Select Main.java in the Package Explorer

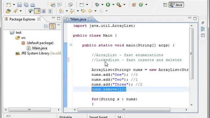pyautogui.click(x=39, y=48)
